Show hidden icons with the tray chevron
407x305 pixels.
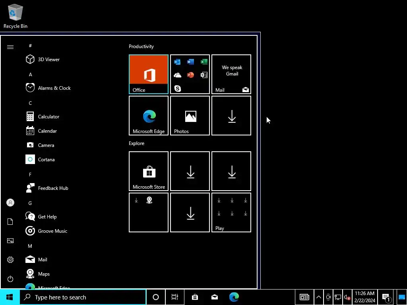click(319, 297)
